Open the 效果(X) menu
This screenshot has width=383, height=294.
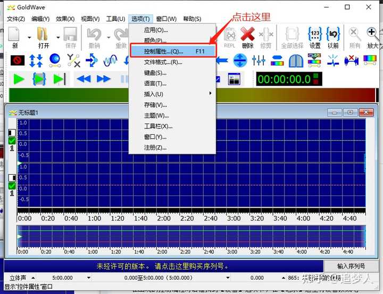tap(65, 19)
